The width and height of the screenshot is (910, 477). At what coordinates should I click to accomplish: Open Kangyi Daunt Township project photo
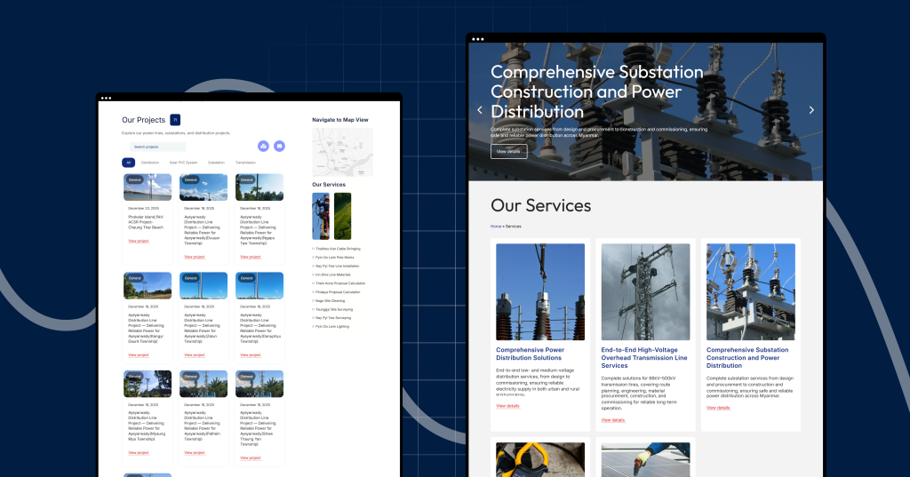(x=148, y=285)
